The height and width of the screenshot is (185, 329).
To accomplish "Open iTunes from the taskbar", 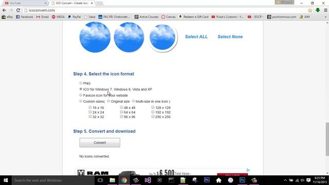I will click(x=230, y=180).
